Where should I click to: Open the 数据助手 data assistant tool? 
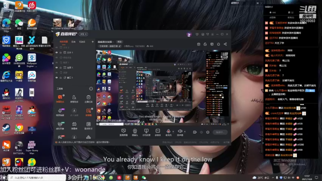coord(88,125)
